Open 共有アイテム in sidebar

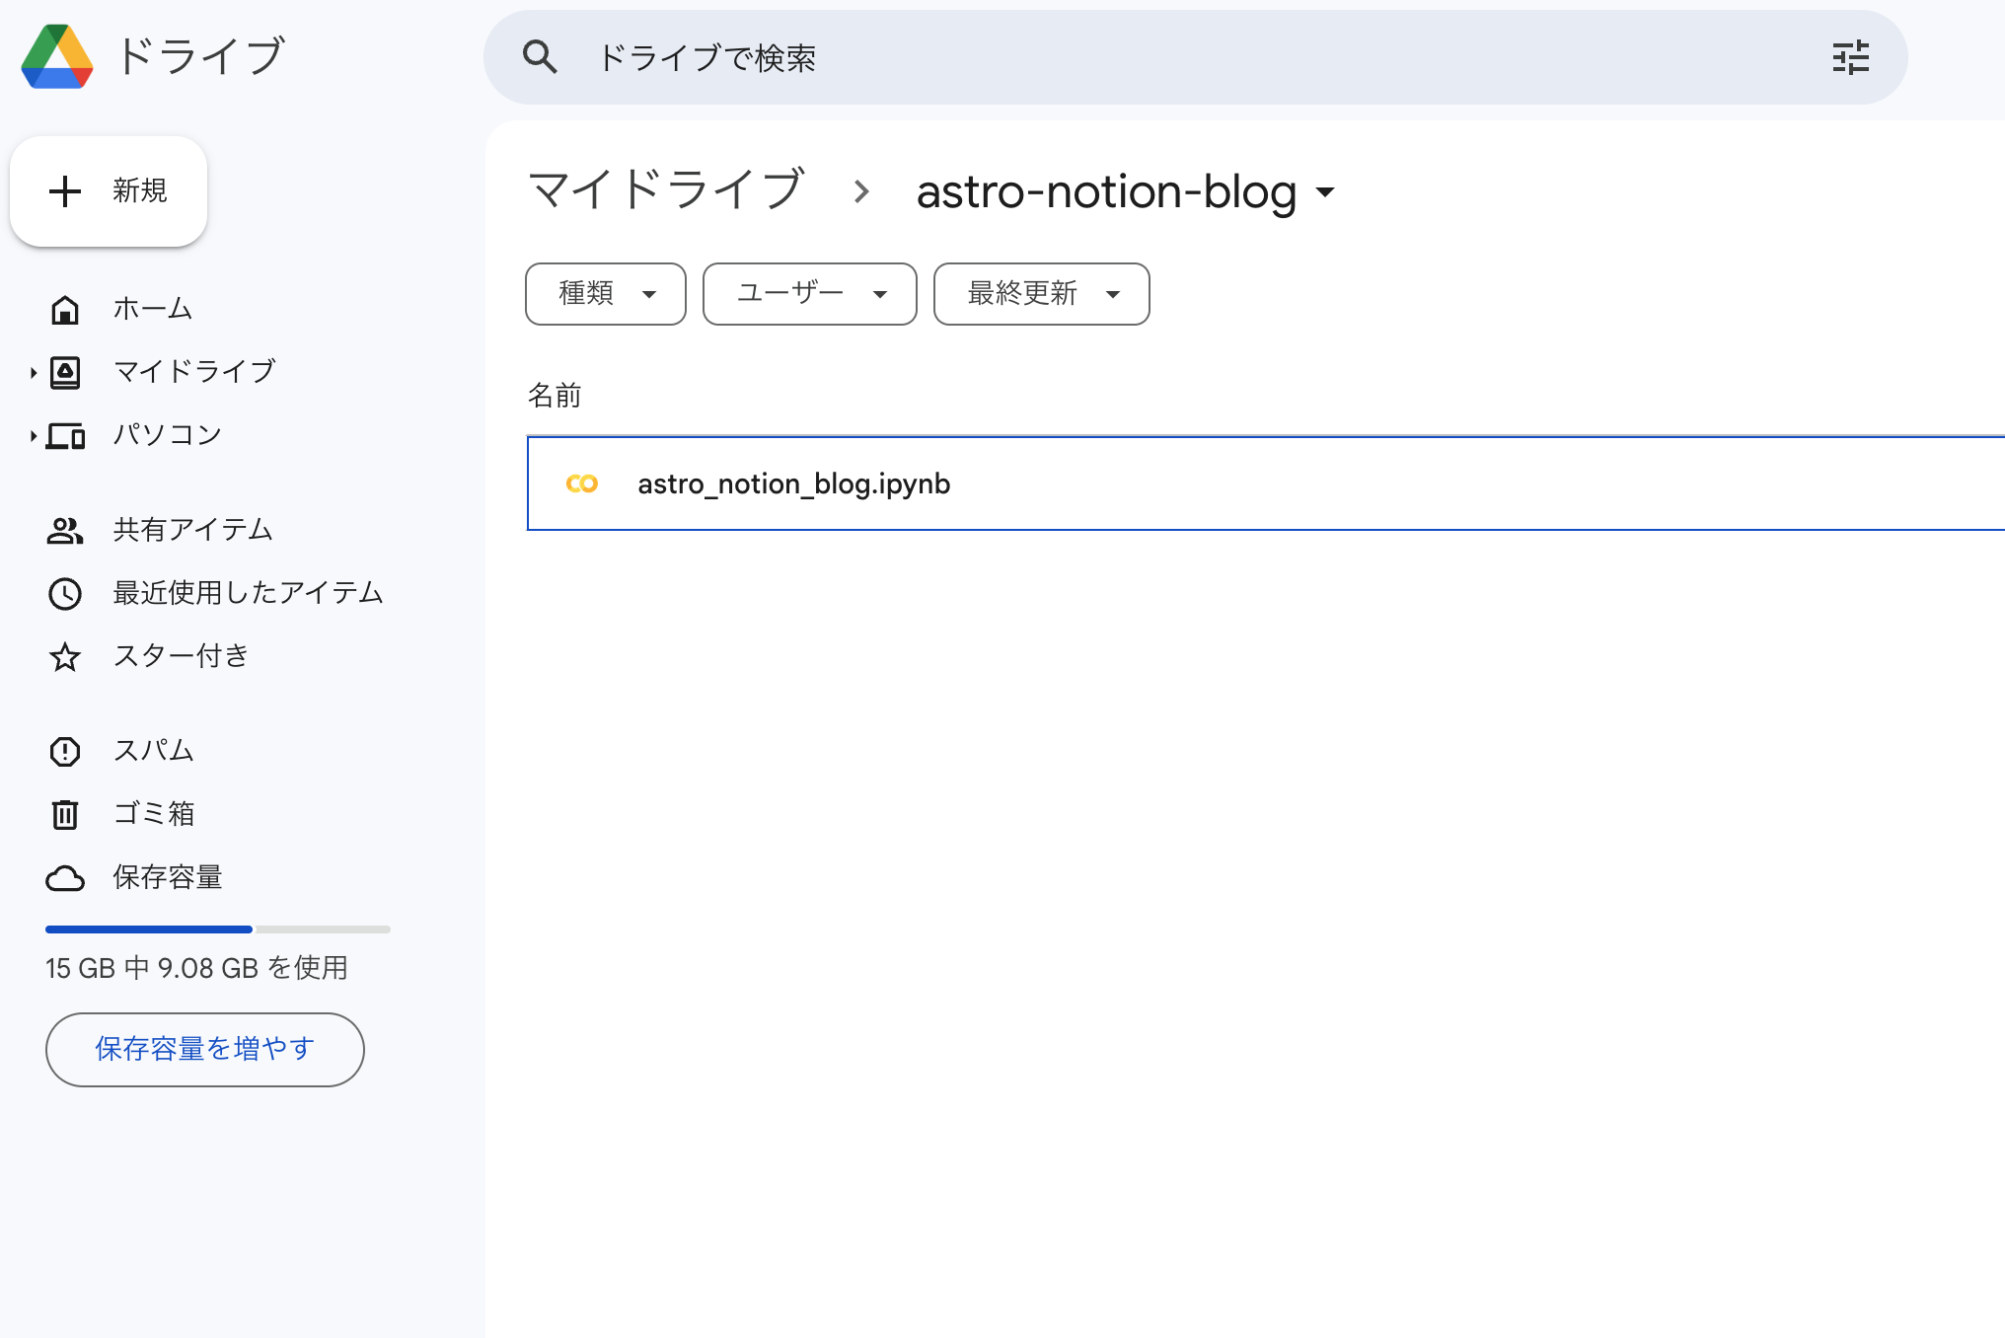pyautogui.click(x=192, y=530)
